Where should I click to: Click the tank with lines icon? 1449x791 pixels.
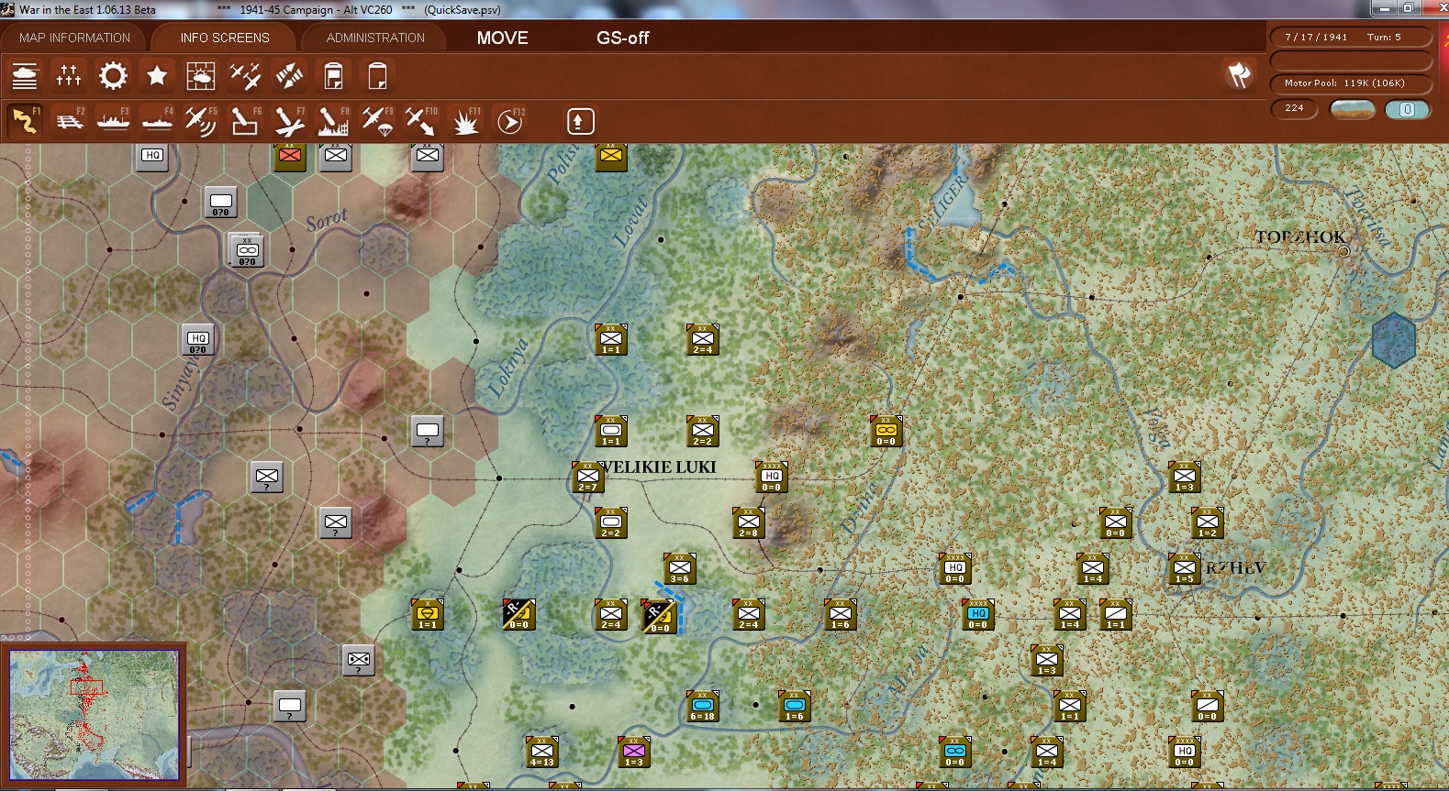click(25, 75)
